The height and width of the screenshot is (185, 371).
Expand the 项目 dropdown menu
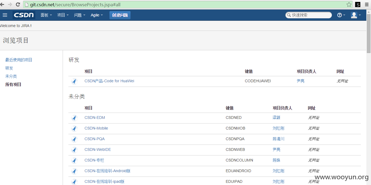[x=63, y=15]
